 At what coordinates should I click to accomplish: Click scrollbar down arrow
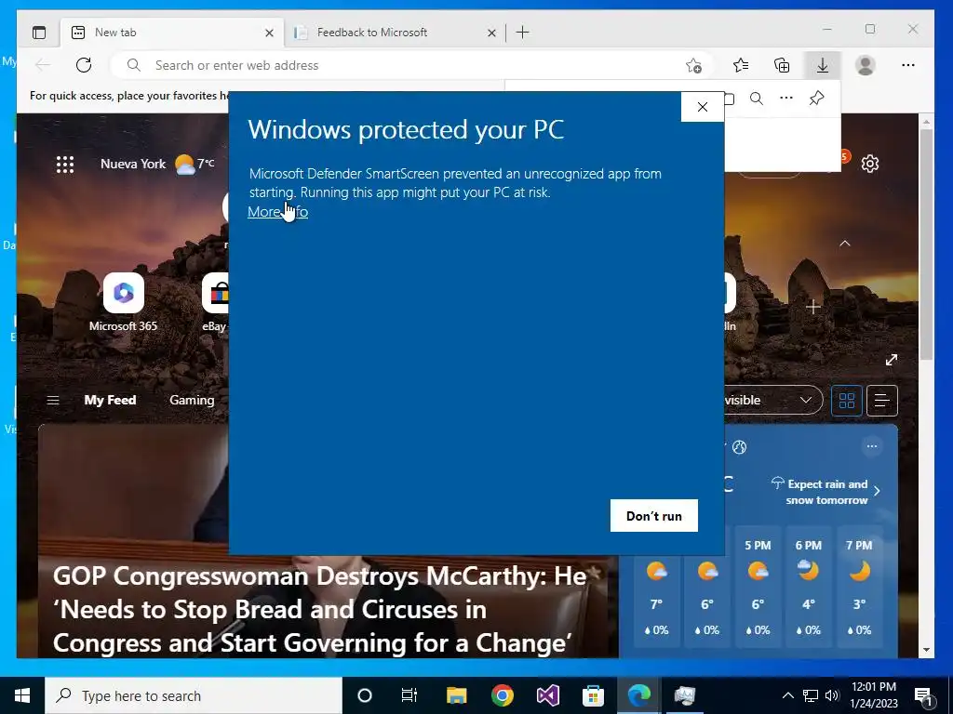(x=926, y=650)
